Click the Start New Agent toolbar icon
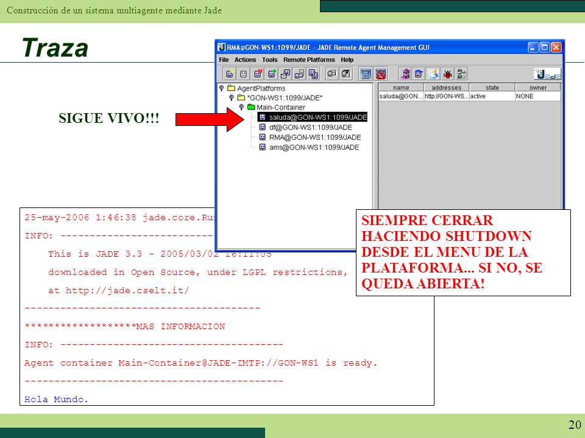 tap(230, 74)
